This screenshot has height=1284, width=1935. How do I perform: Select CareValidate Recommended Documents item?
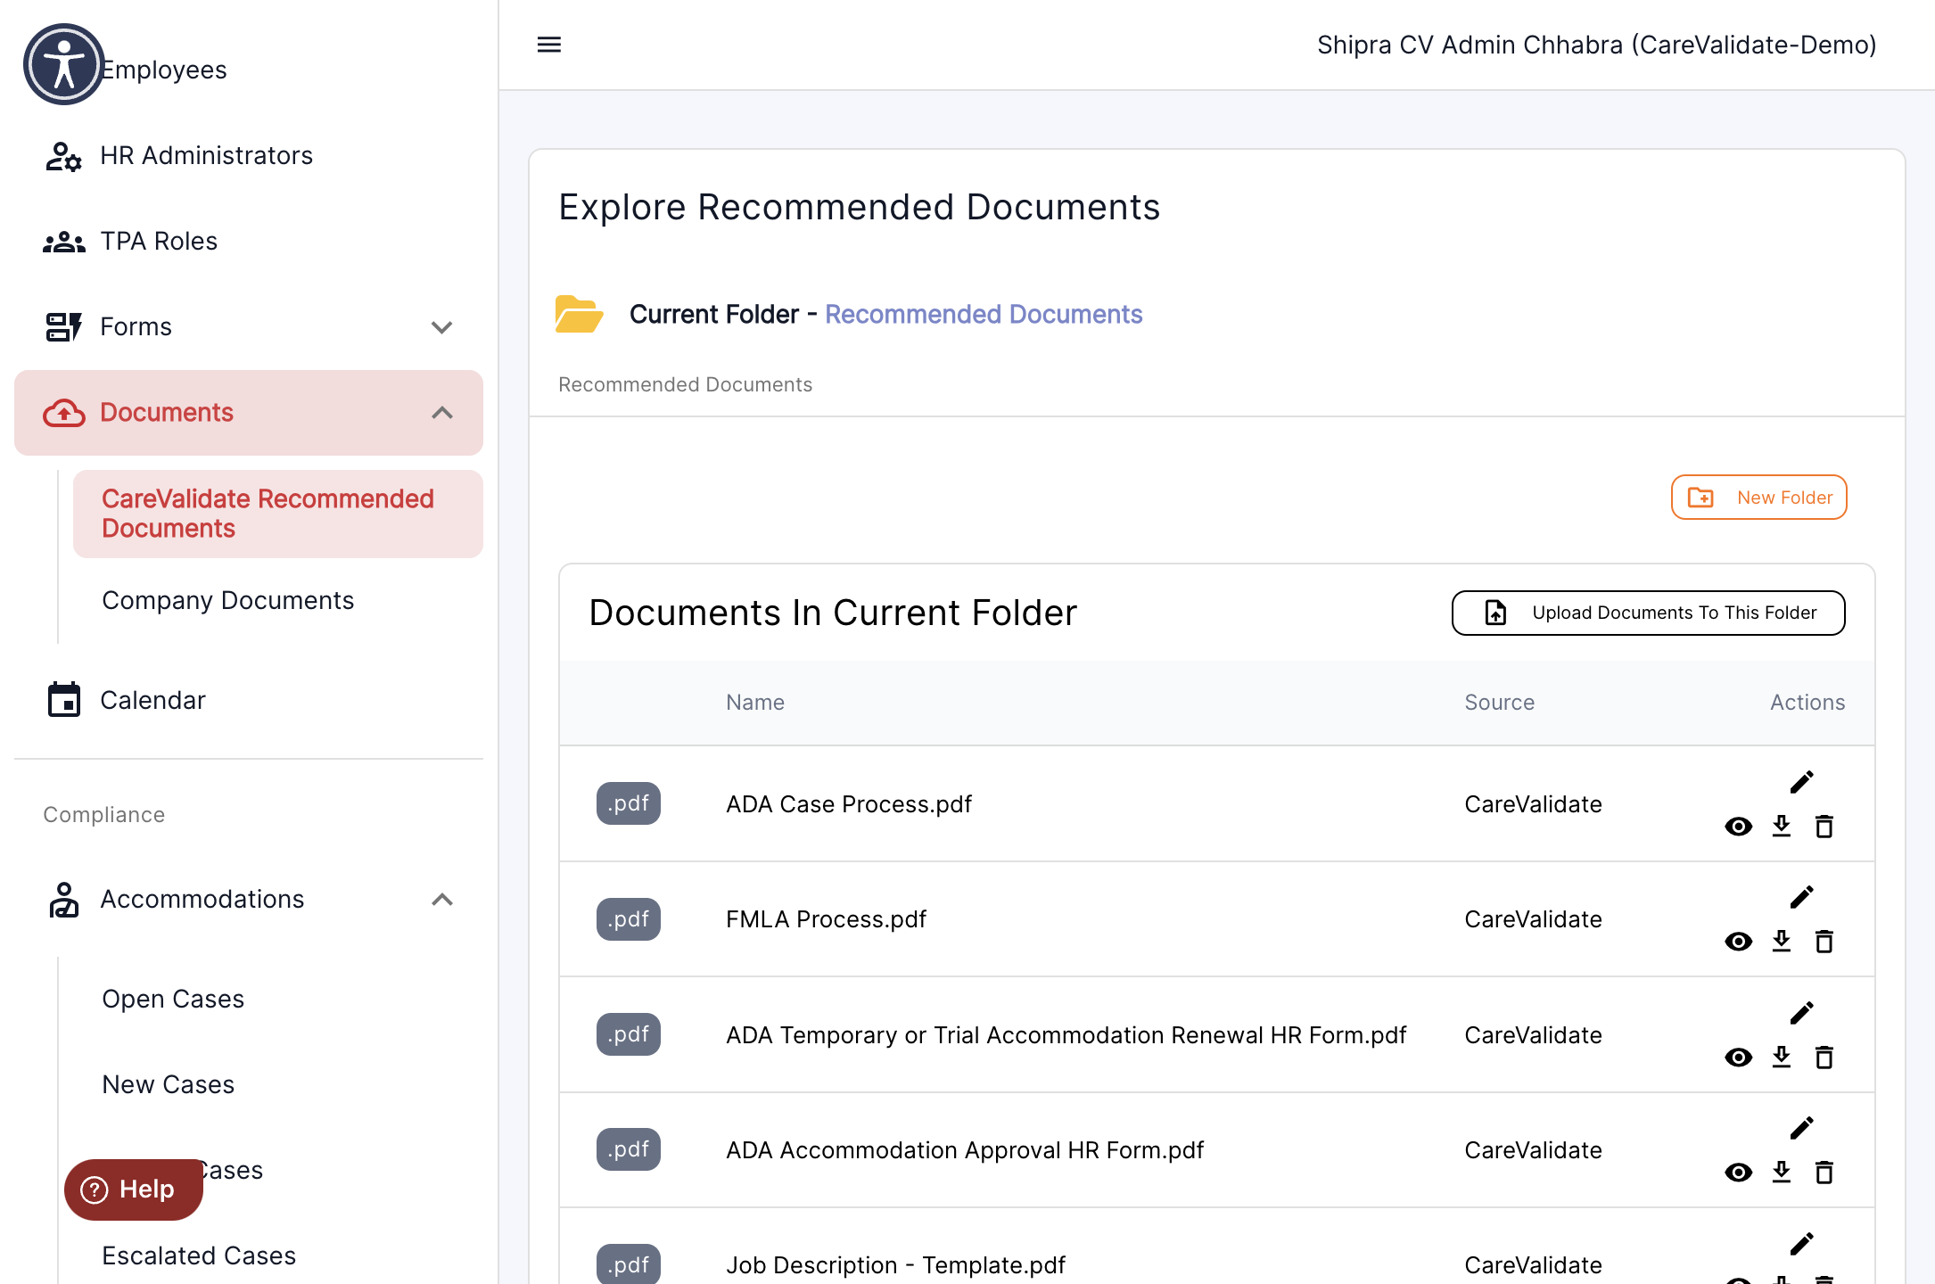click(278, 514)
